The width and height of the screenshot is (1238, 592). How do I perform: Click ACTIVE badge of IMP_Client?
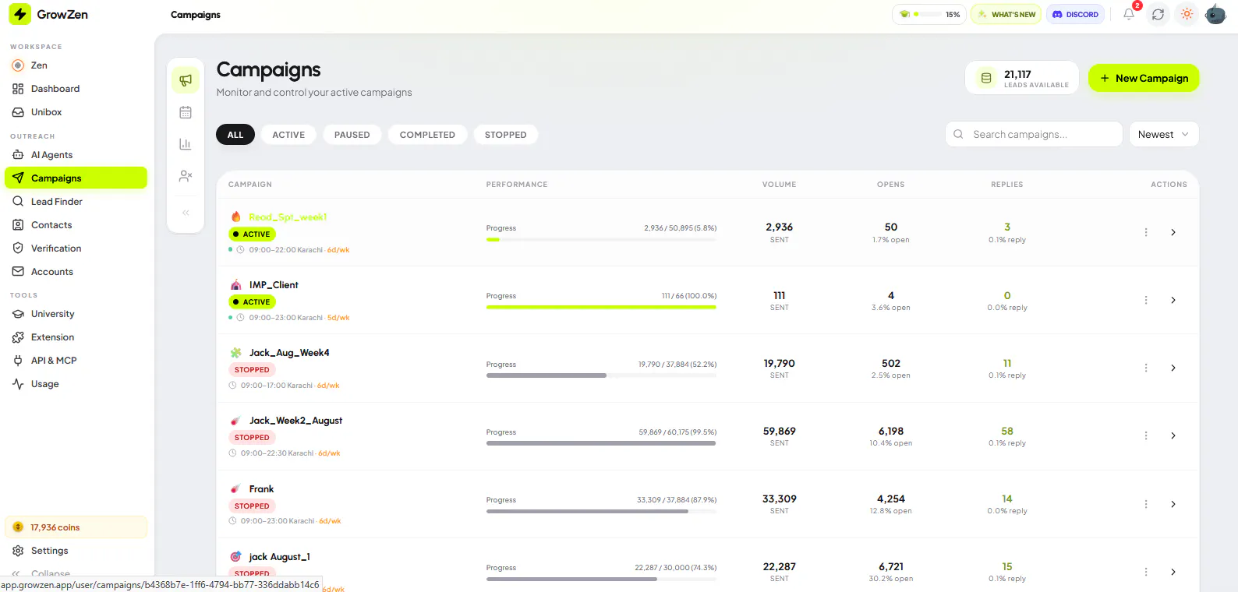[x=252, y=302]
